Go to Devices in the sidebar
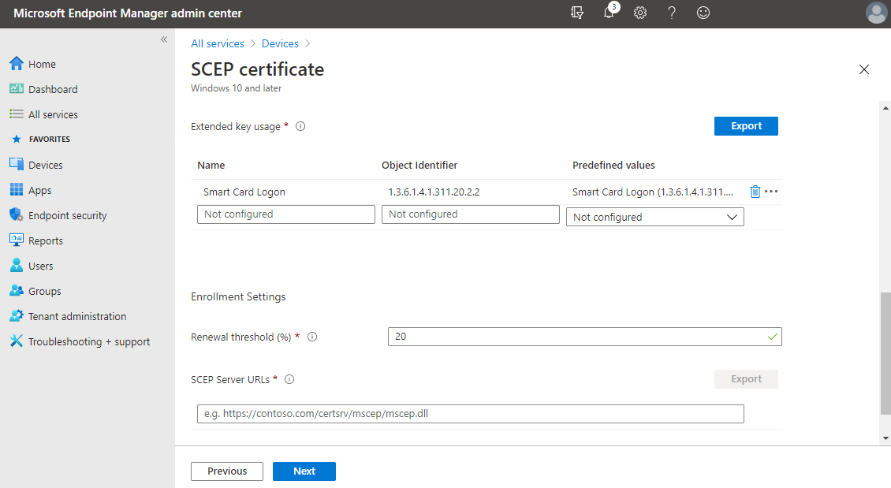The height and width of the screenshot is (488, 891). tap(45, 165)
